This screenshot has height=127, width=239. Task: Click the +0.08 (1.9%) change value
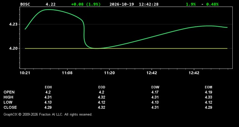(86, 4)
